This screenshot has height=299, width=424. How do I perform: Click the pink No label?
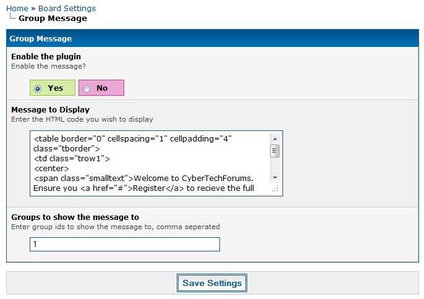(103, 88)
